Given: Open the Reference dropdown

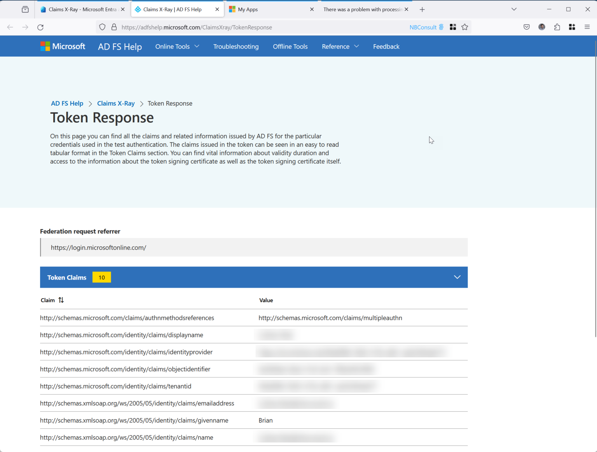Looking at the screenshot, I should (340, 46).
